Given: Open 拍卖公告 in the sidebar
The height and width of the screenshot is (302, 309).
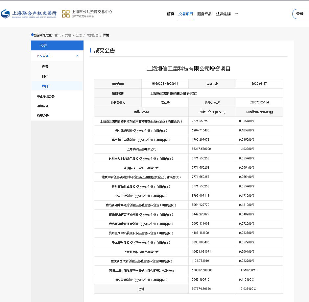Looking at the screenshot, I should pyautogui.click(x=43, y=116).
